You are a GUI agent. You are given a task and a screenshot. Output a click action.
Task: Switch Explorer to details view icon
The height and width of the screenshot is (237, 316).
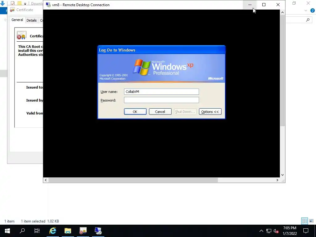305,221
